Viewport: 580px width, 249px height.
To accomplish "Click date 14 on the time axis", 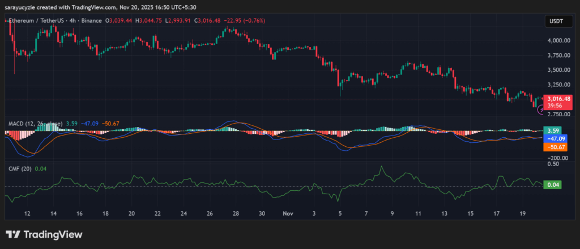I will point(53,214).
